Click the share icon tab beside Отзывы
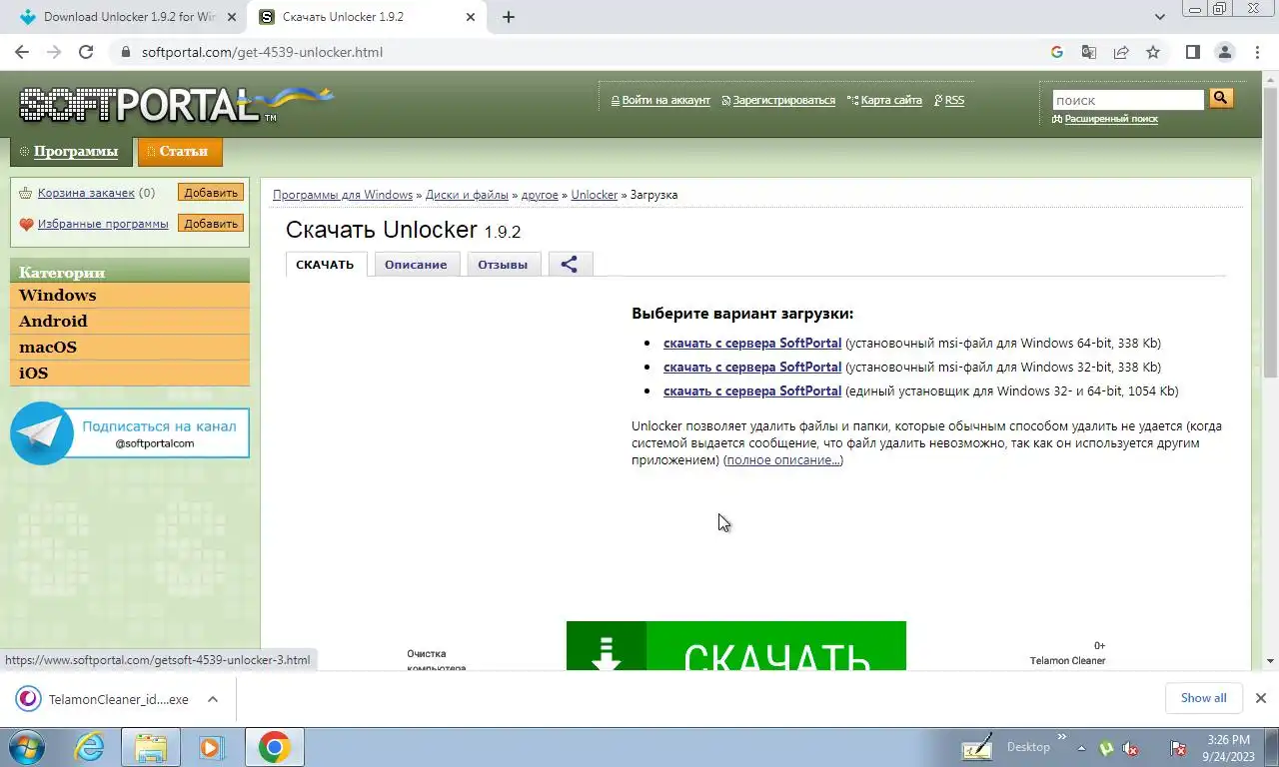1279x767 pixels. point(570,265)
